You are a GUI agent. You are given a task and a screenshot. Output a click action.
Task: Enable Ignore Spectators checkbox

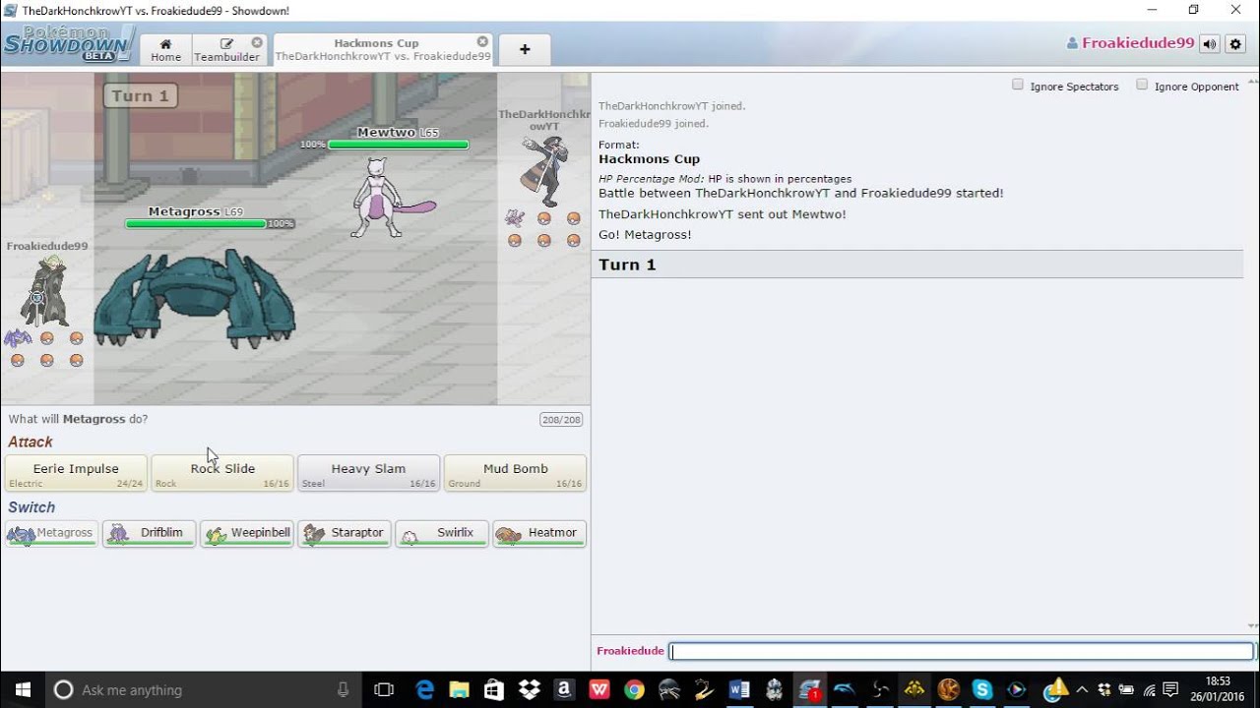1018,85
